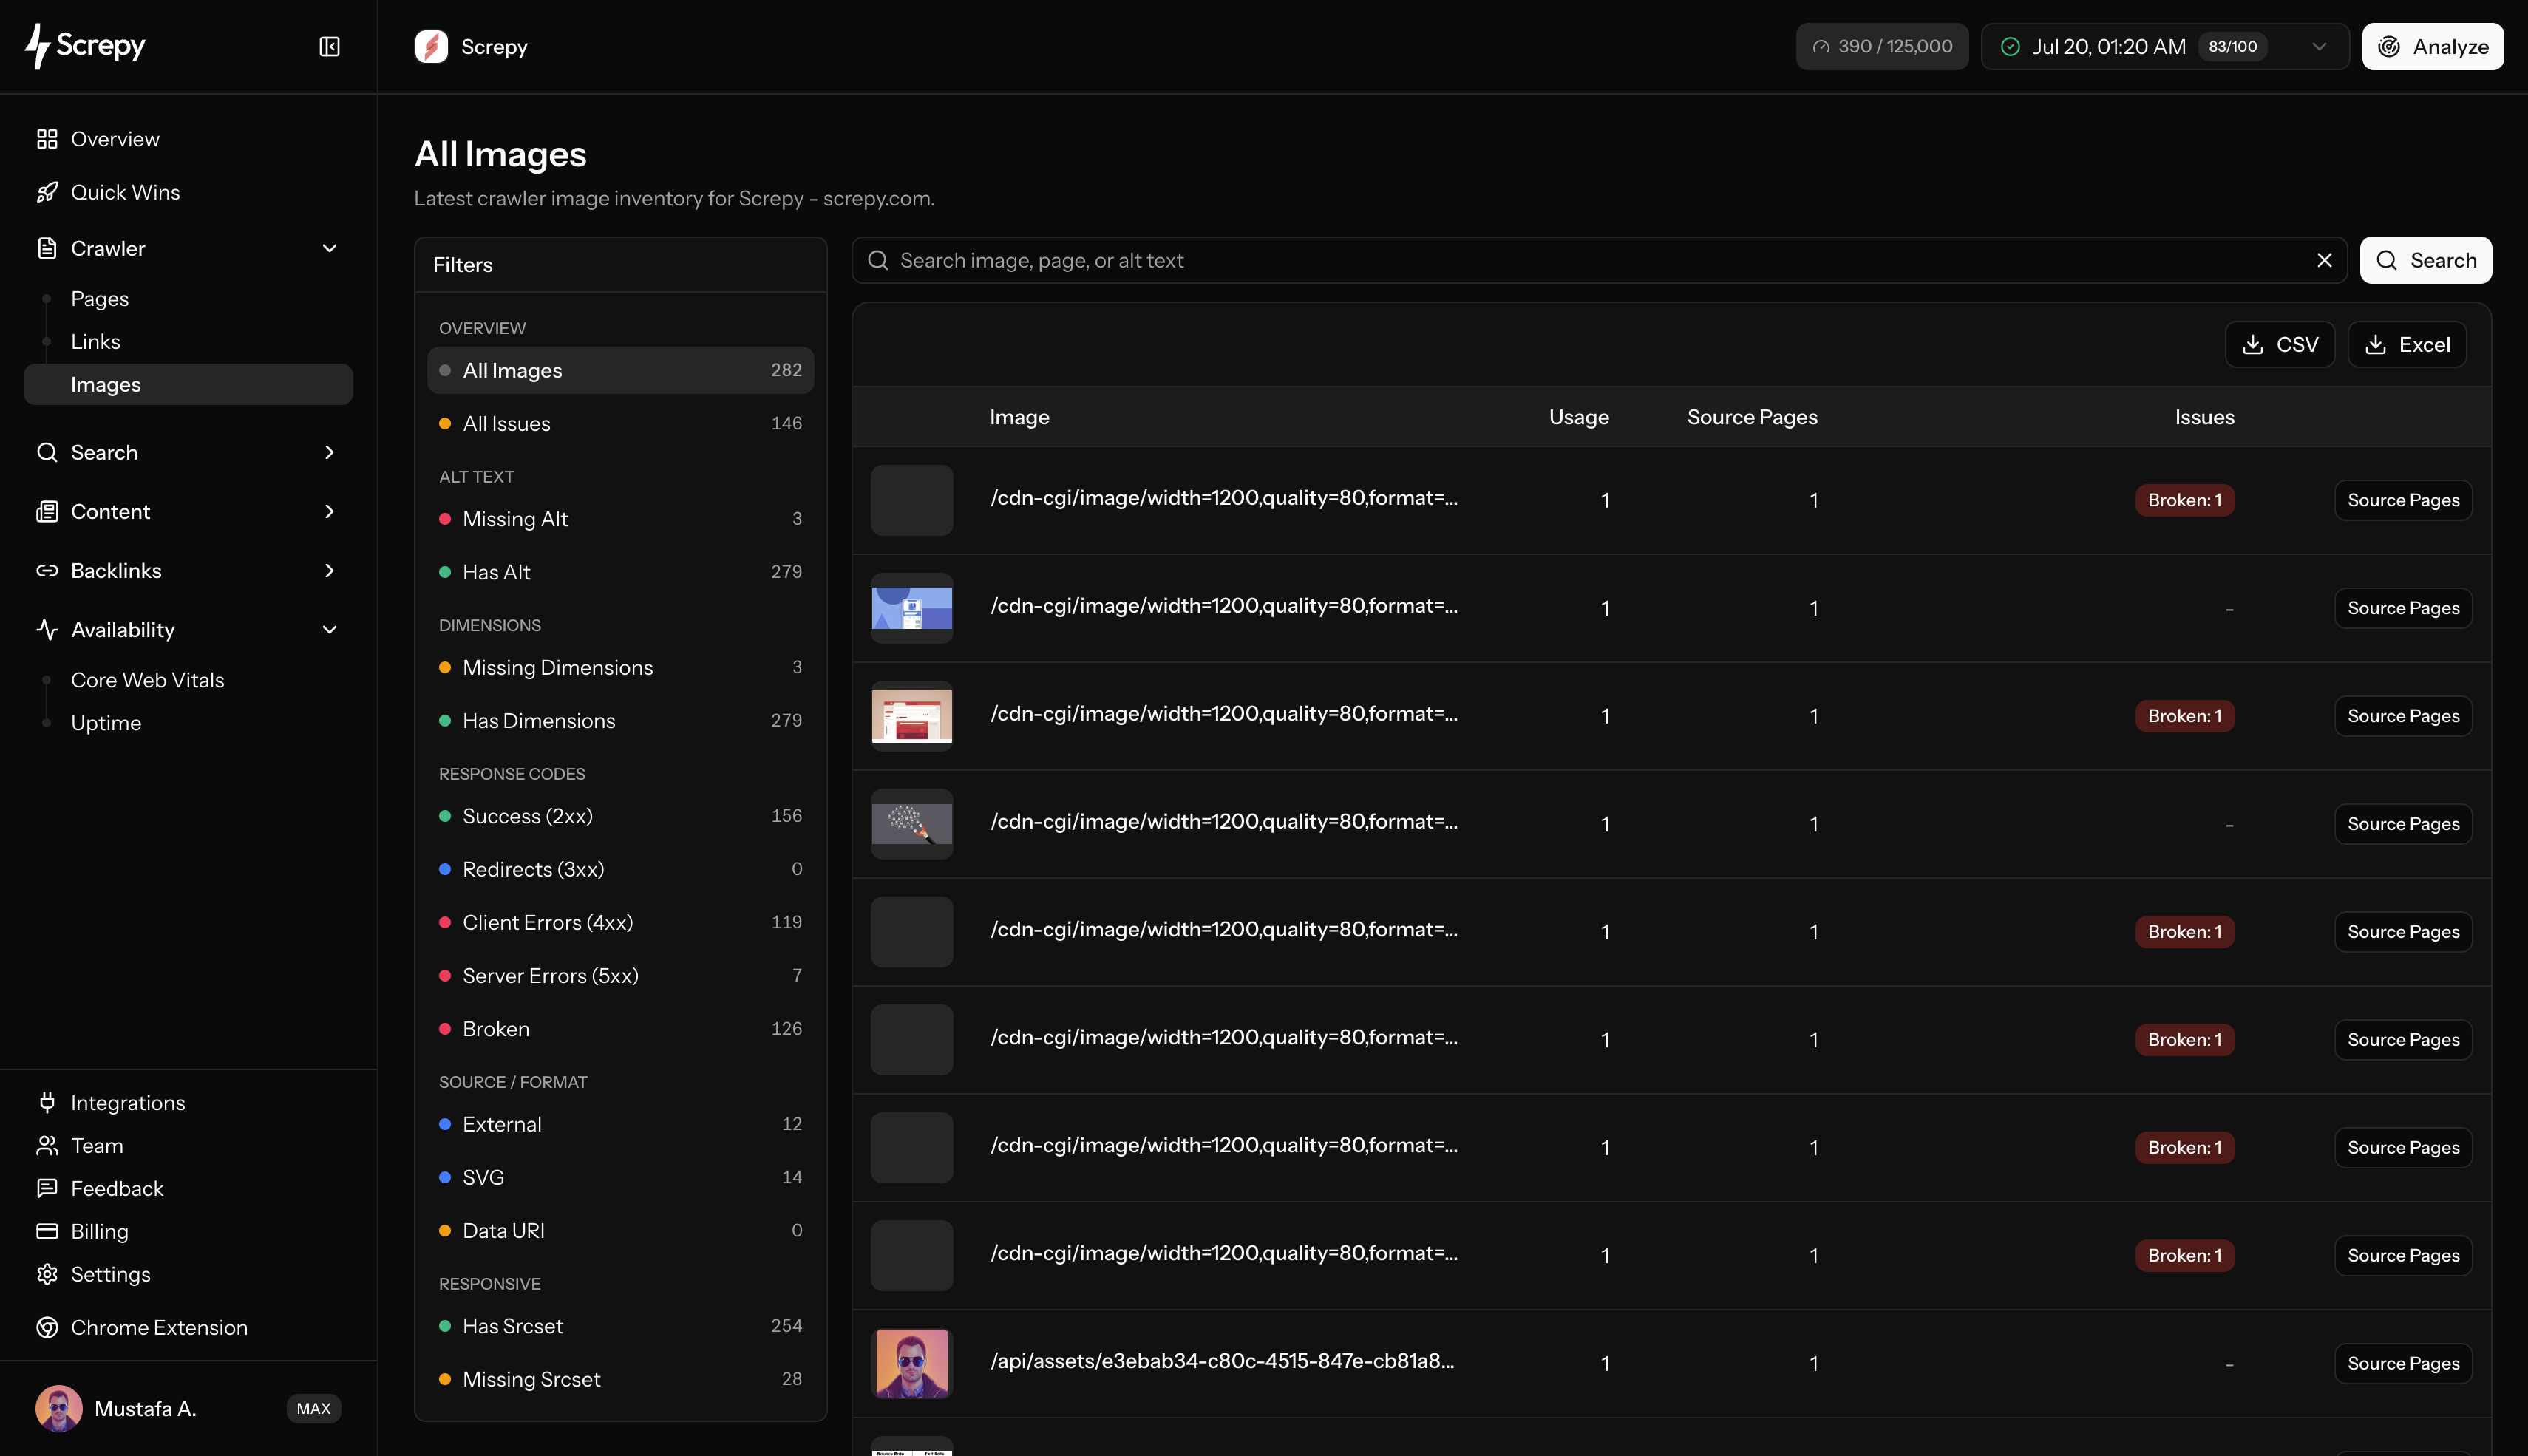This screenshot has height=1456, width=2528.
Task: Click the white Search button
Action: [x=2425, y=260]
